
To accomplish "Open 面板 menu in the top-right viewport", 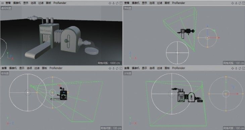I will [167, 3].
